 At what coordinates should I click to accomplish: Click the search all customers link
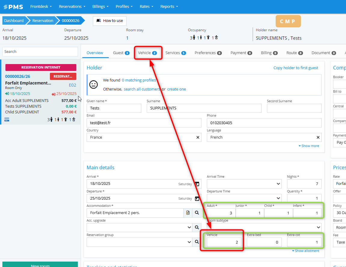142,89
